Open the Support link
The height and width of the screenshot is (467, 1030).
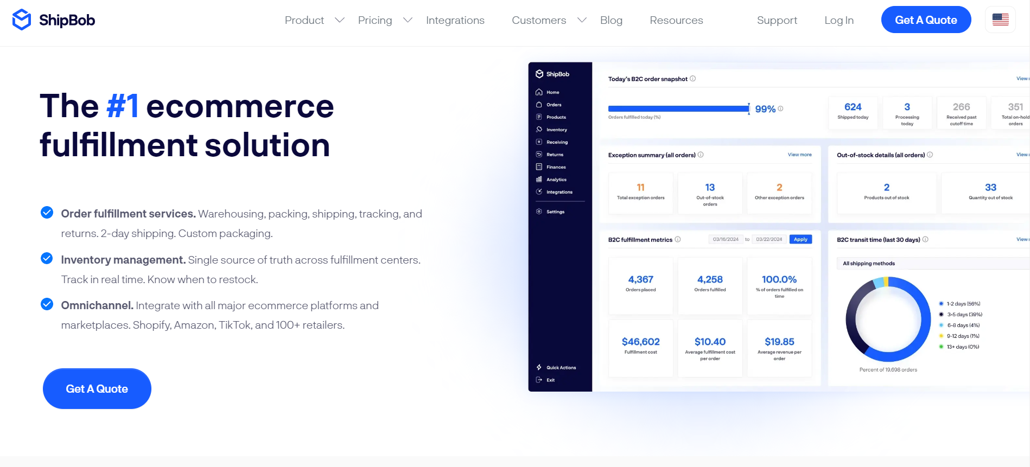pyautogui.click(x=777, y=20)
